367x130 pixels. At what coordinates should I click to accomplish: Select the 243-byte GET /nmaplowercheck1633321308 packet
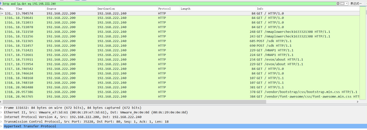180,36
